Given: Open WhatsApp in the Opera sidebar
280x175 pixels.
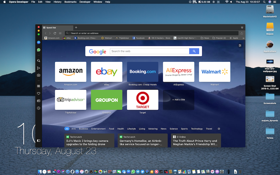Looking at the screenshot, I should pyautogui.click(x=39, y=50).
